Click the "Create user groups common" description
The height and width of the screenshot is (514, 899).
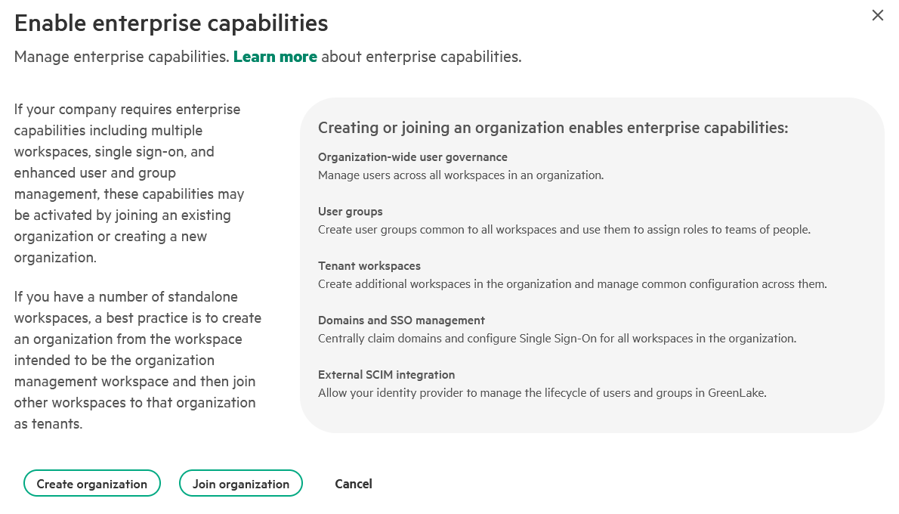coord(564,230)
